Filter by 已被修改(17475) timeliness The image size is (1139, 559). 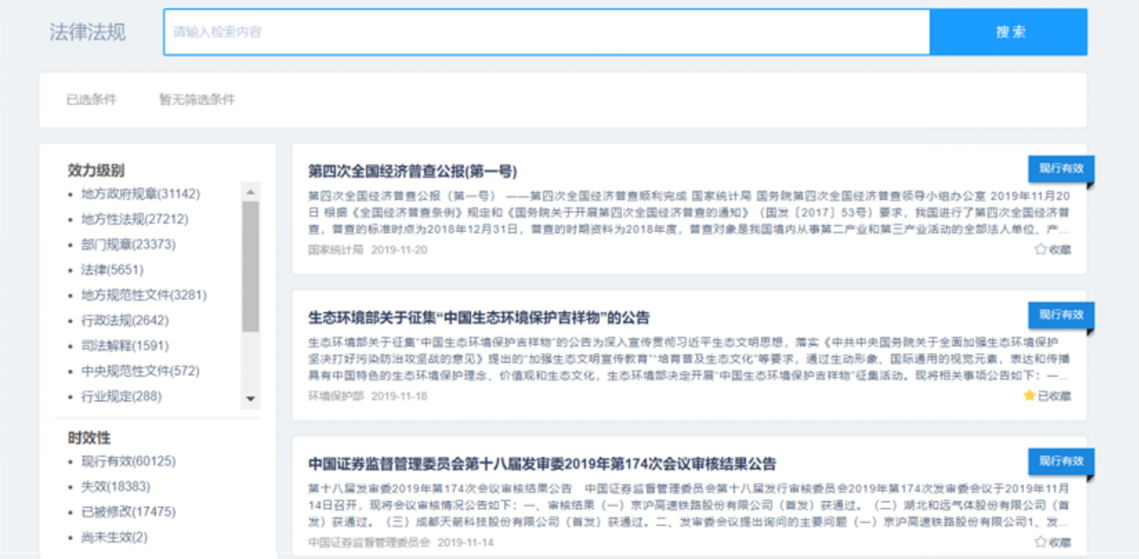click(x=128, y=512)
